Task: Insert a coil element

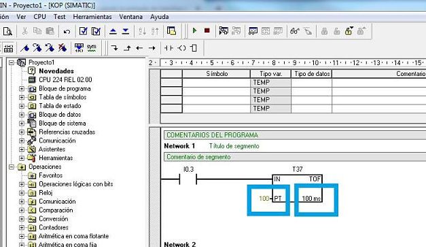Action: pos(181,48)
